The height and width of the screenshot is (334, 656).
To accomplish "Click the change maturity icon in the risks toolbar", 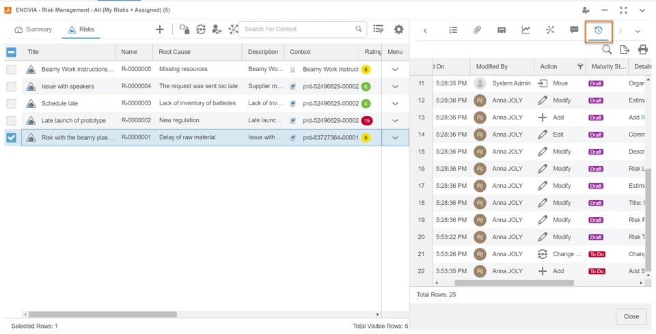I will [x=201, y=29].
